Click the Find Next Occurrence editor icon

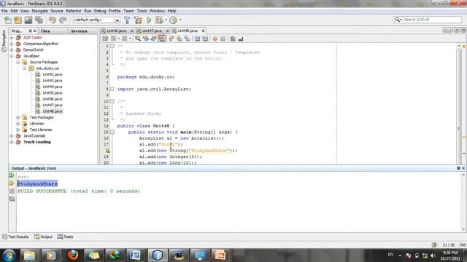click(x=154, y=39)
